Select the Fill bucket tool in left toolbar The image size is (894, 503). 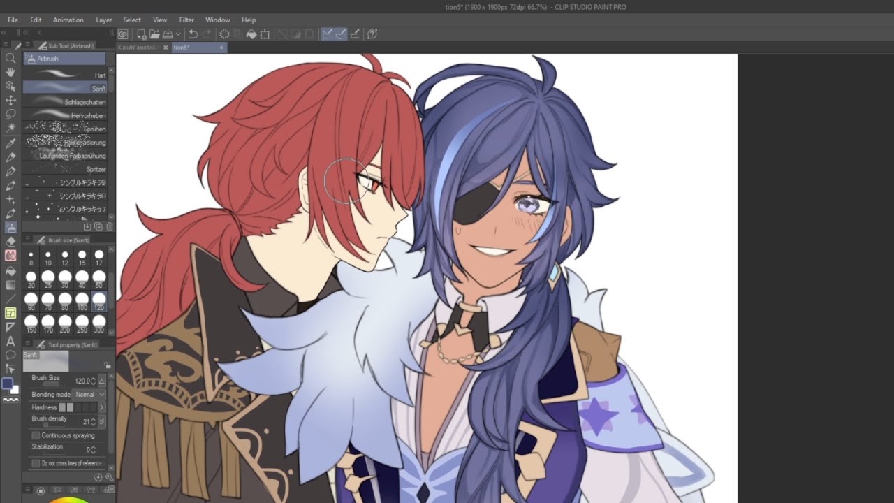click(10, 270)
